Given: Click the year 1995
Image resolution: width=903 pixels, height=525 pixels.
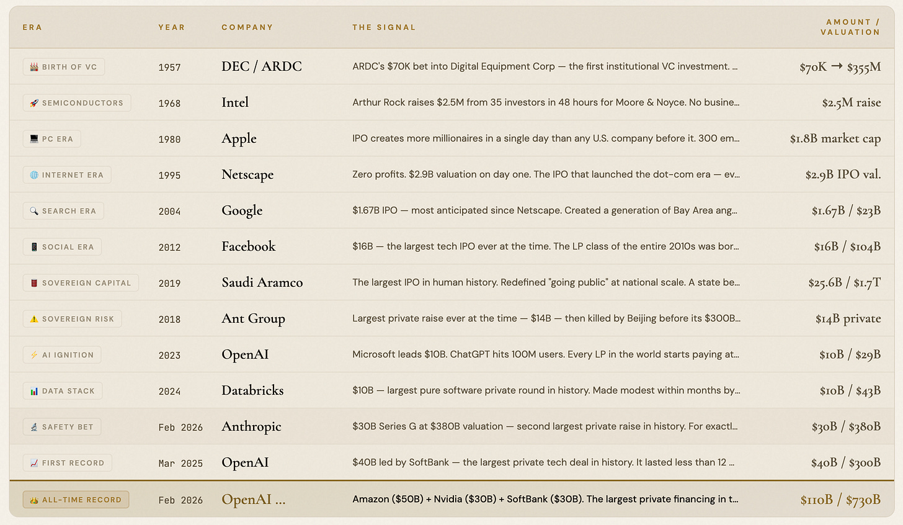Looking at the screenshot, I should pyautogui.click(x=169, y=175).
